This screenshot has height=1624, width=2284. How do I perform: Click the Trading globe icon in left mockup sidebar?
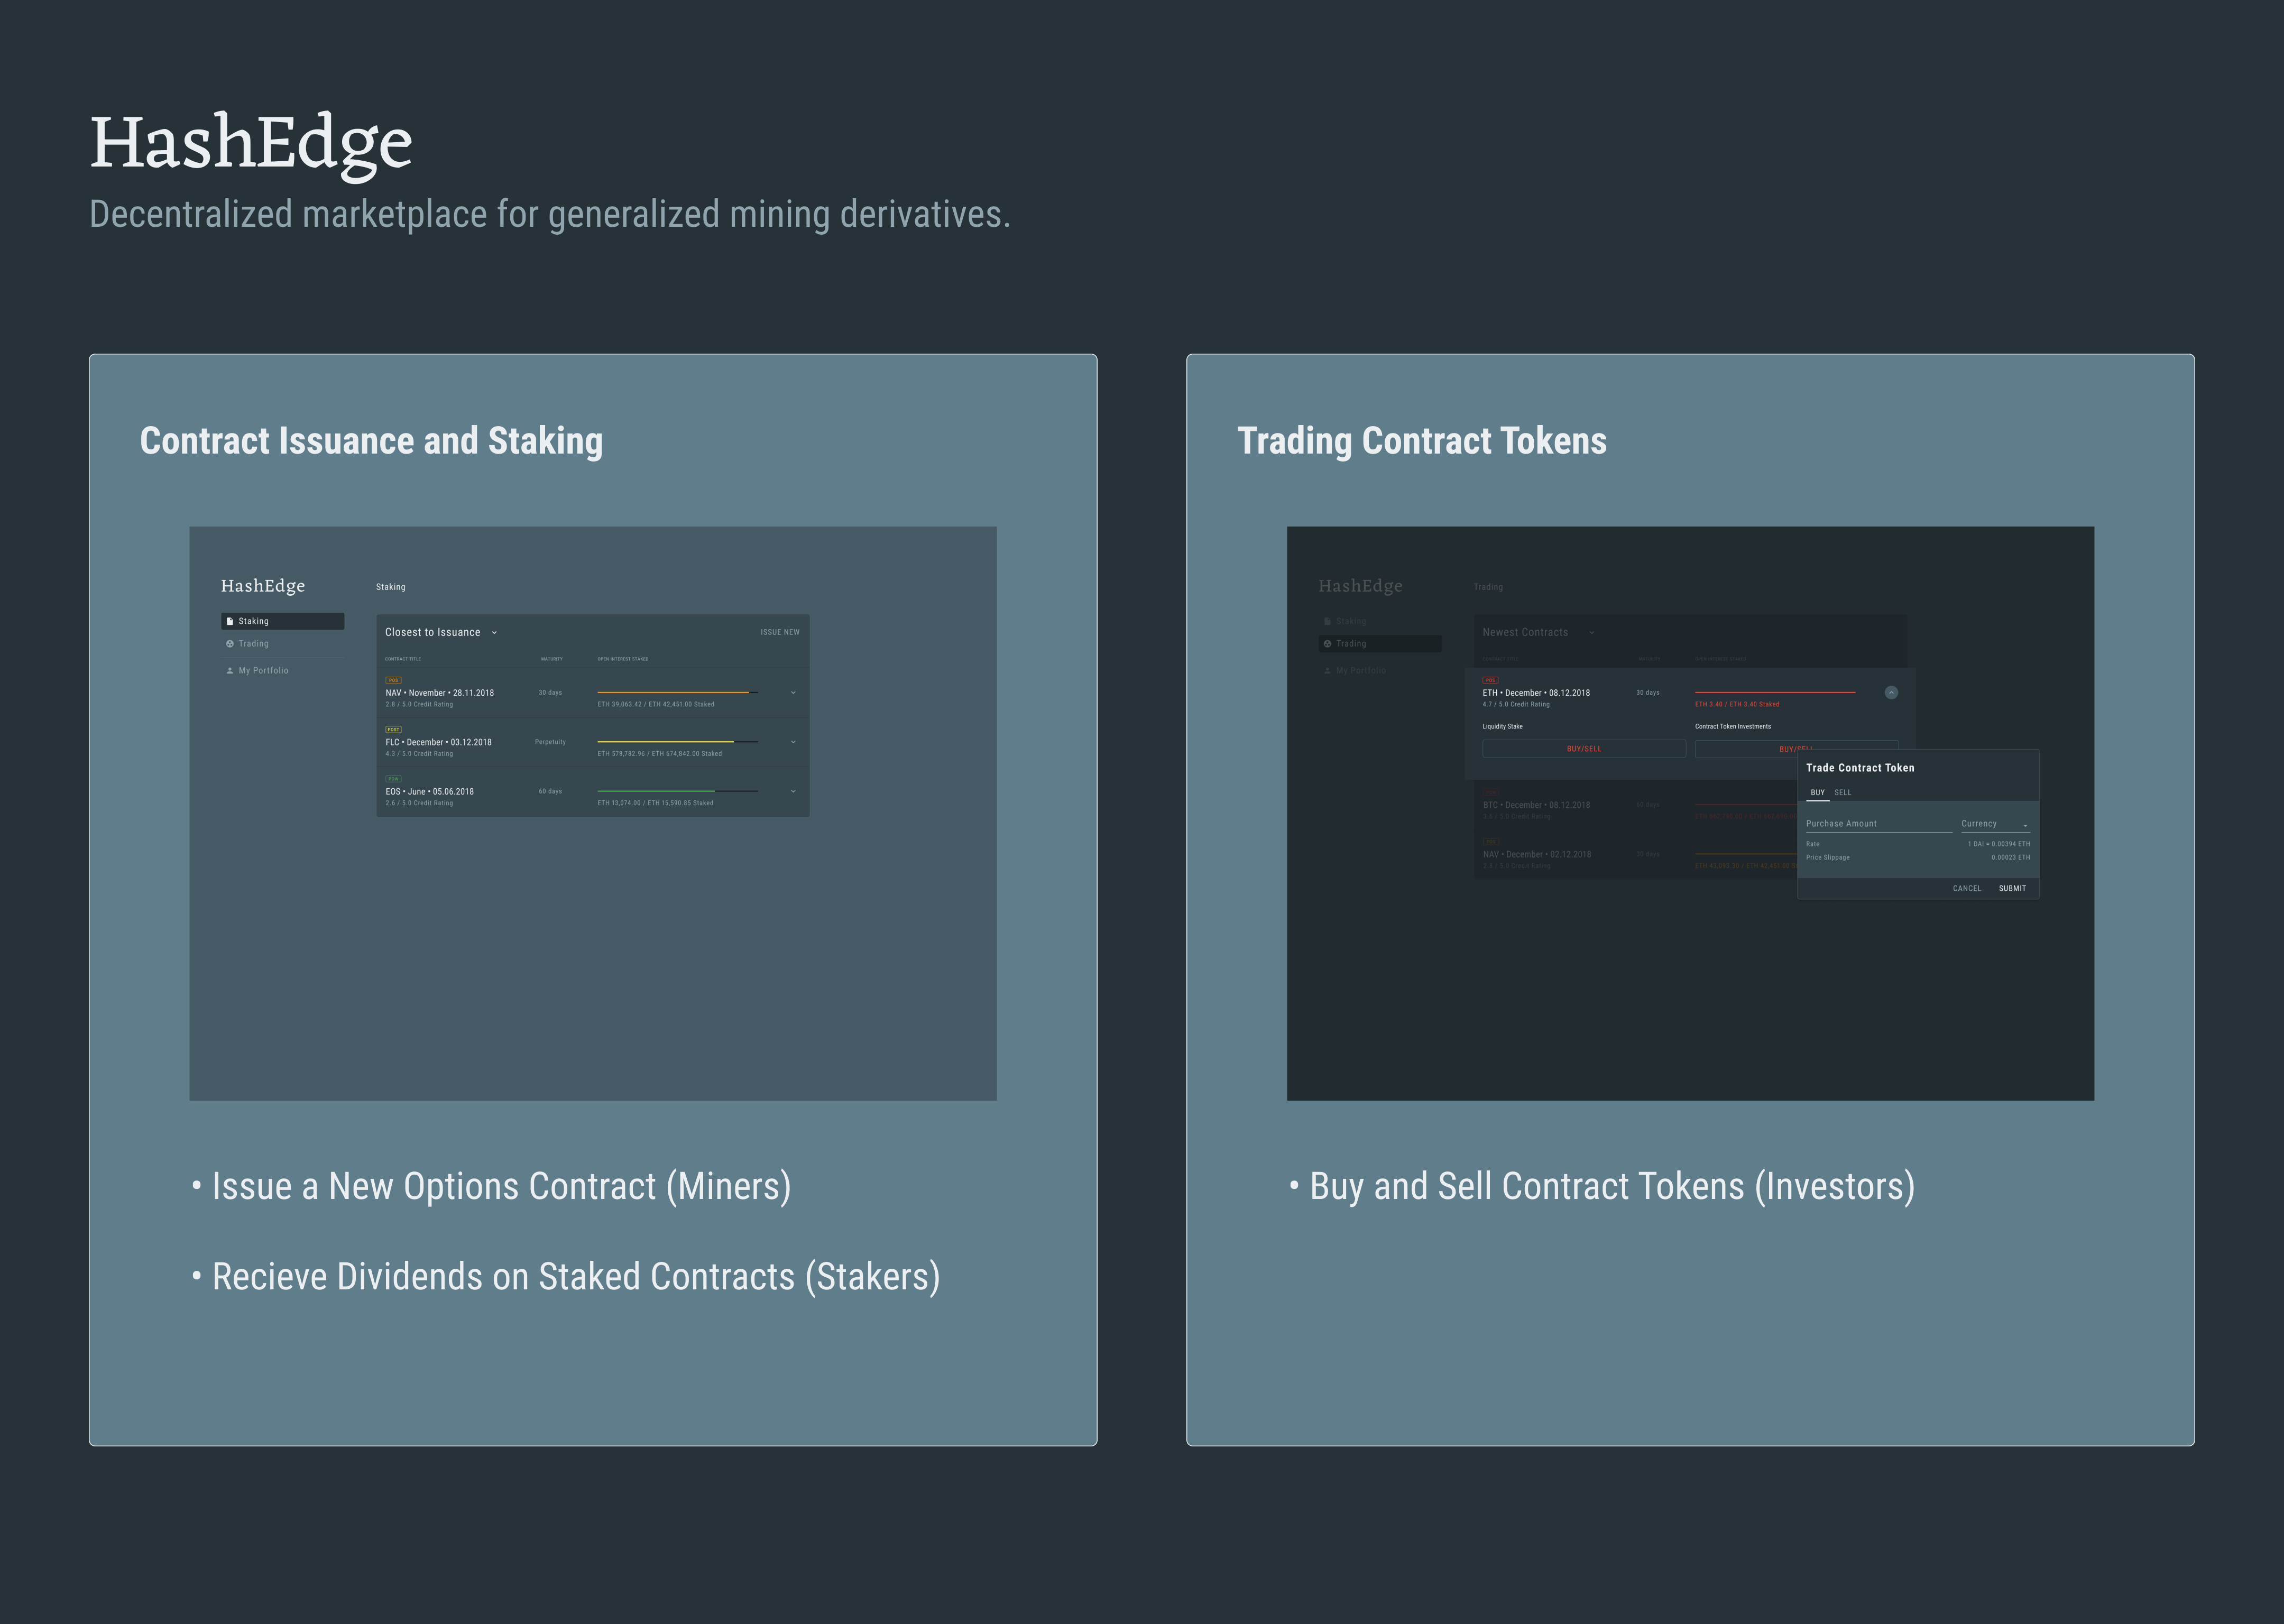point(230,644)
